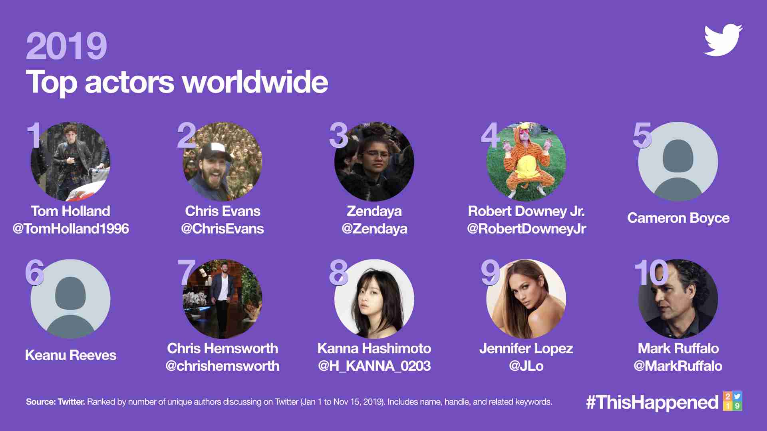Image resolution: width=767 pixels, height=431 pixels.
Task: Click the @ChrisEvans handle
Action: tap(222, 229)
